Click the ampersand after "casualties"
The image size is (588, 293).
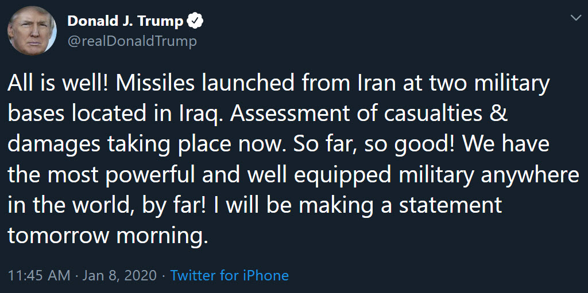pyautogui.click(x=500, y=114)
